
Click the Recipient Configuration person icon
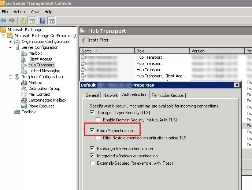(17, 77)
